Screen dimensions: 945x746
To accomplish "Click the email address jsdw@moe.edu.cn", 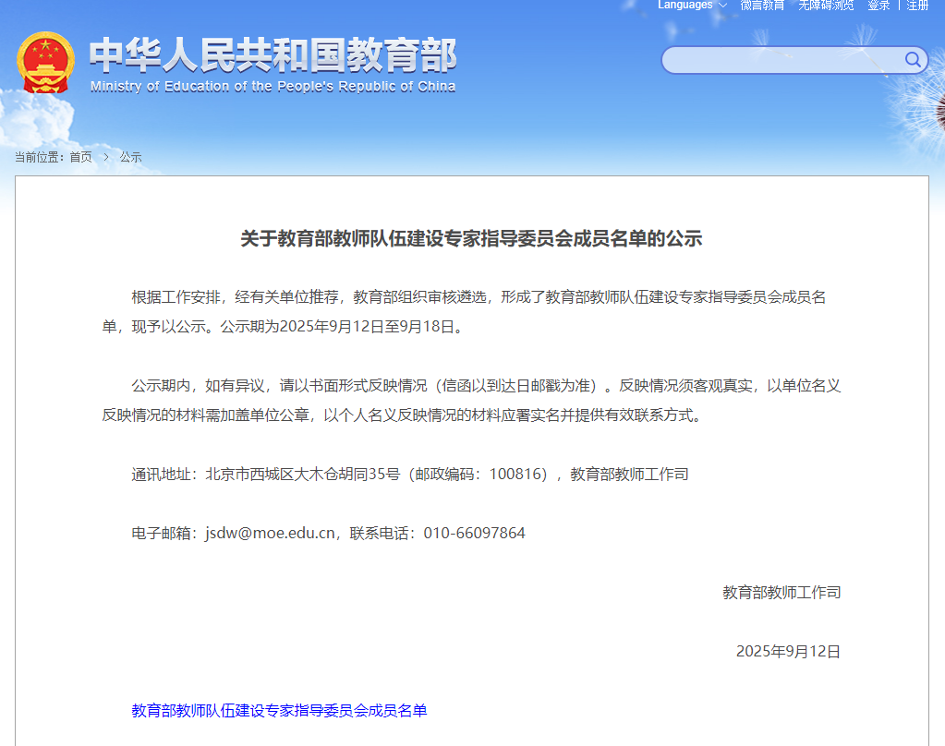I will [x=270, y=533].
